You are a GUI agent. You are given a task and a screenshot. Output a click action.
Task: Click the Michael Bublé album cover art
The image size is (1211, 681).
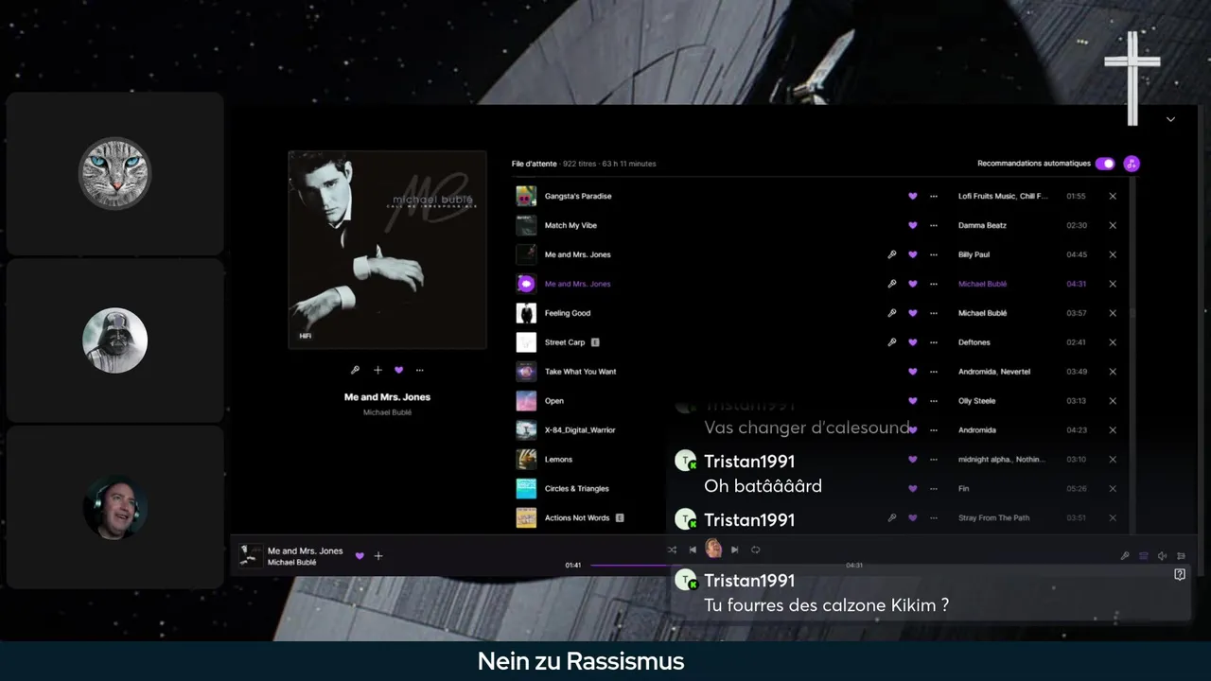387,250
